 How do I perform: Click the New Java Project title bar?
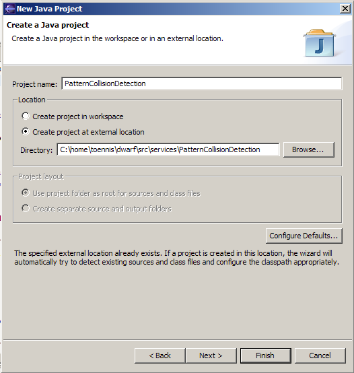(x=177, y=9)
